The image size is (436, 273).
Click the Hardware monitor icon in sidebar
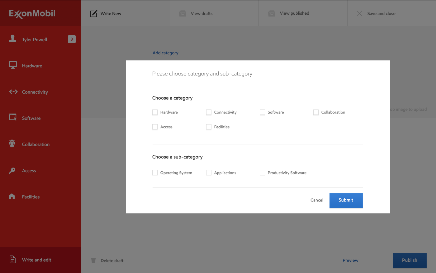click(x=13, y=65)
